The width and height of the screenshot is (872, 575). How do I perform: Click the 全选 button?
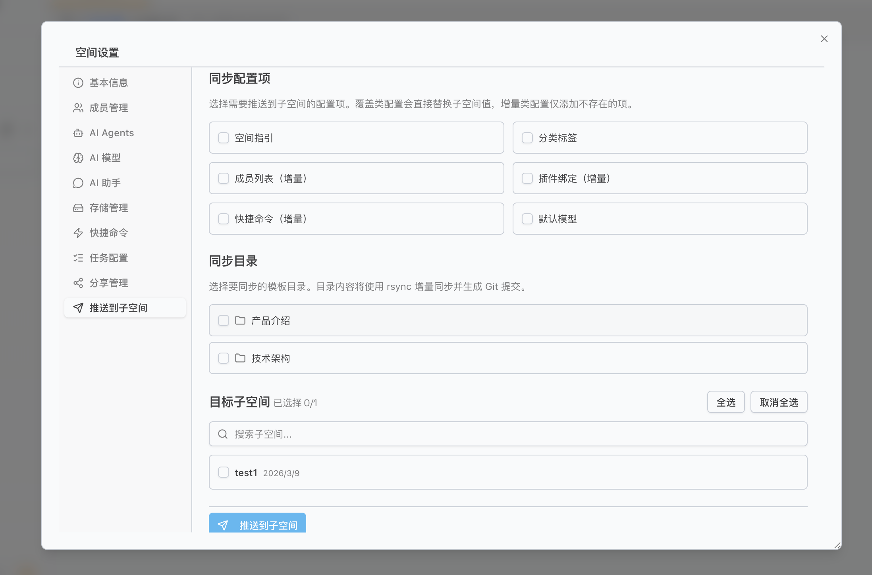pos(725,402)
